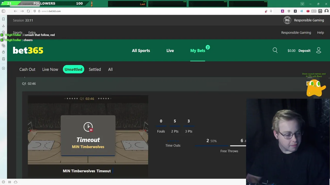Open the sidebar downloads icon

(x=3, y=26)
